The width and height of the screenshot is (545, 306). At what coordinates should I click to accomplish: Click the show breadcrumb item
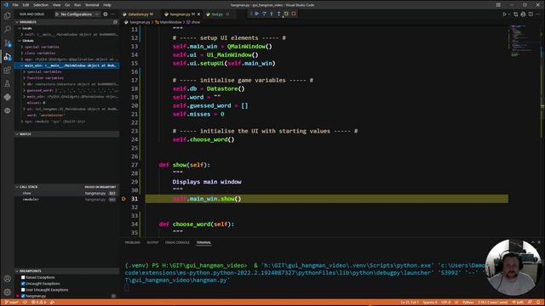[x=196, y=22]
